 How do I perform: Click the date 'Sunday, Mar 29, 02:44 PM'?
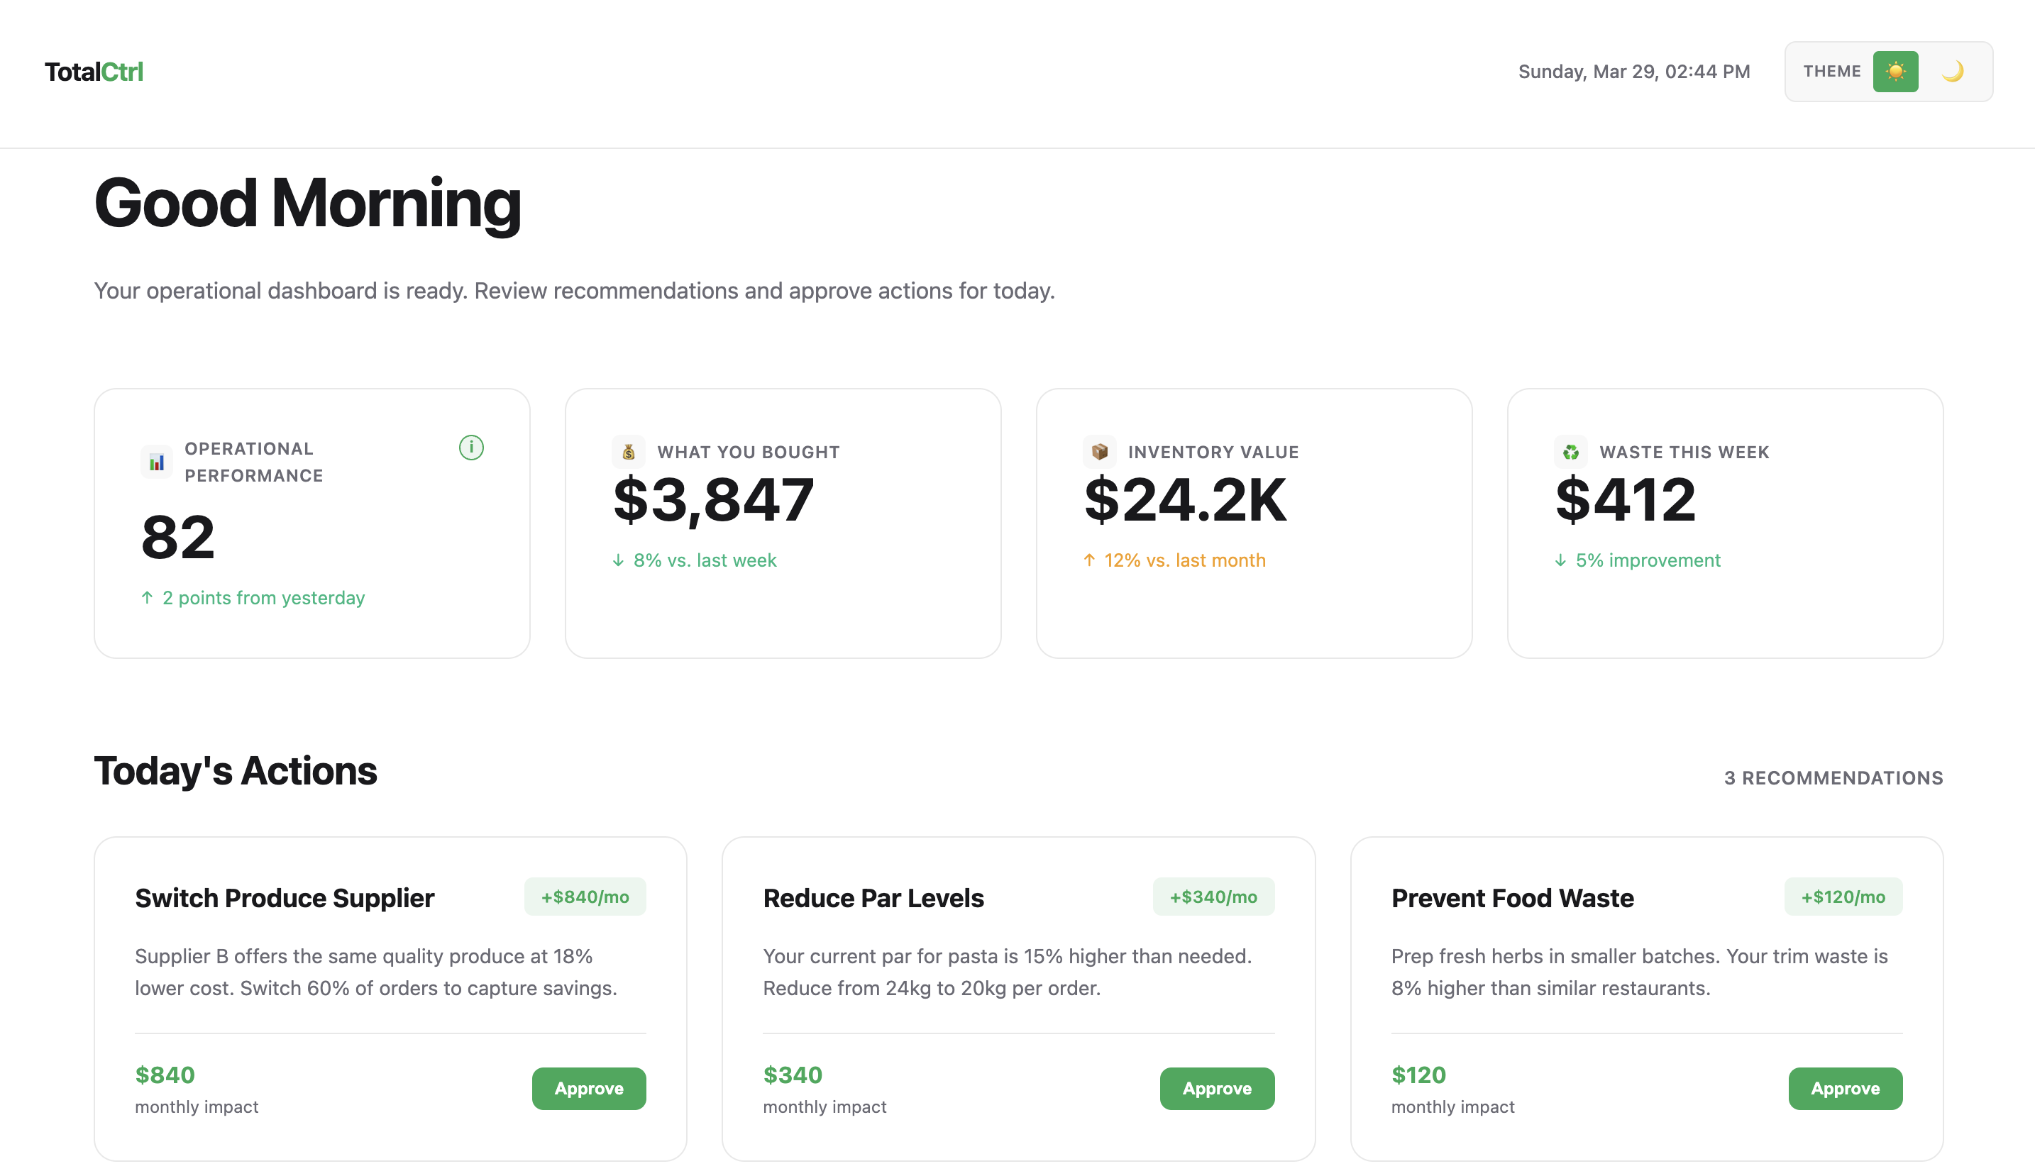coord(1633,72)
